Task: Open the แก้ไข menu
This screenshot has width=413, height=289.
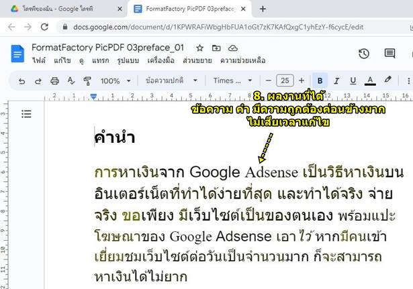Action: click(62, 60)
